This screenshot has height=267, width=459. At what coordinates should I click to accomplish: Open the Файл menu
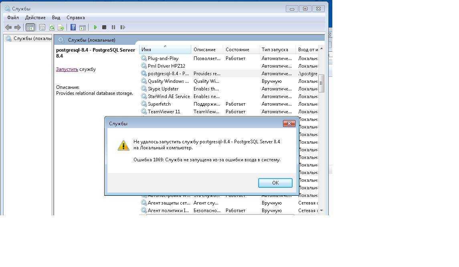pyautogui.click(x=13, y=18)
